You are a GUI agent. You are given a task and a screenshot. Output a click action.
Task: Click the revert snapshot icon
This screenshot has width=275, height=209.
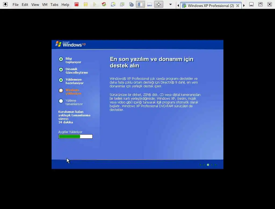[122, 4]
